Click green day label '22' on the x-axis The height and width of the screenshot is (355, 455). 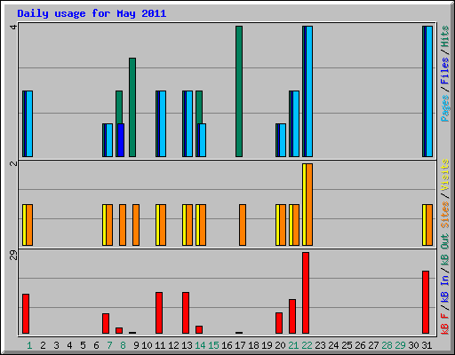(x=307, y=345)
